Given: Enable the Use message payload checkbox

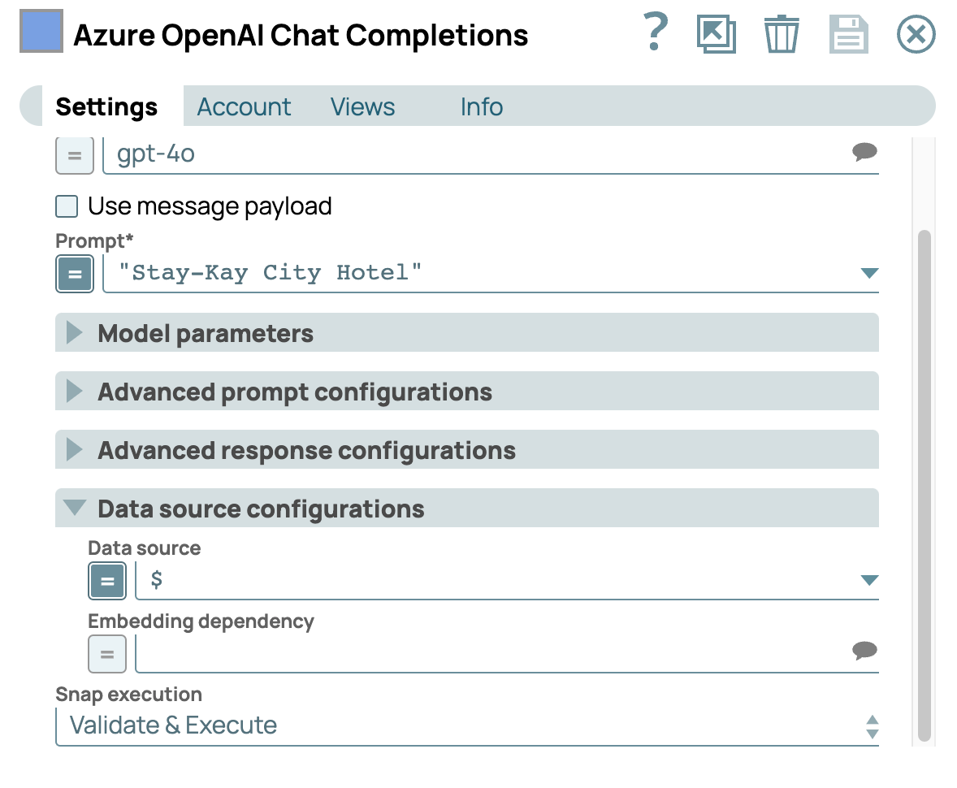Looking at the screenshot, I should pyautogui.click(x=67, y=206).
